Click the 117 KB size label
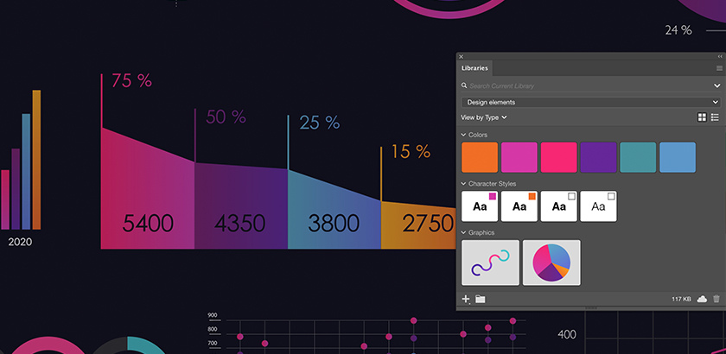 (x=681, y=300)
